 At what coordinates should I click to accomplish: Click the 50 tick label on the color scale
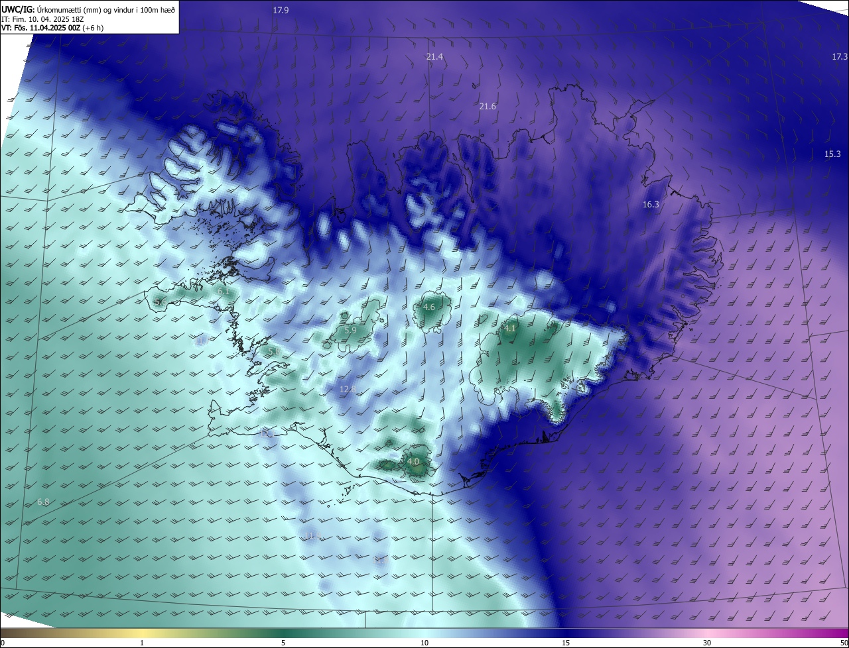tap(844, 643)
